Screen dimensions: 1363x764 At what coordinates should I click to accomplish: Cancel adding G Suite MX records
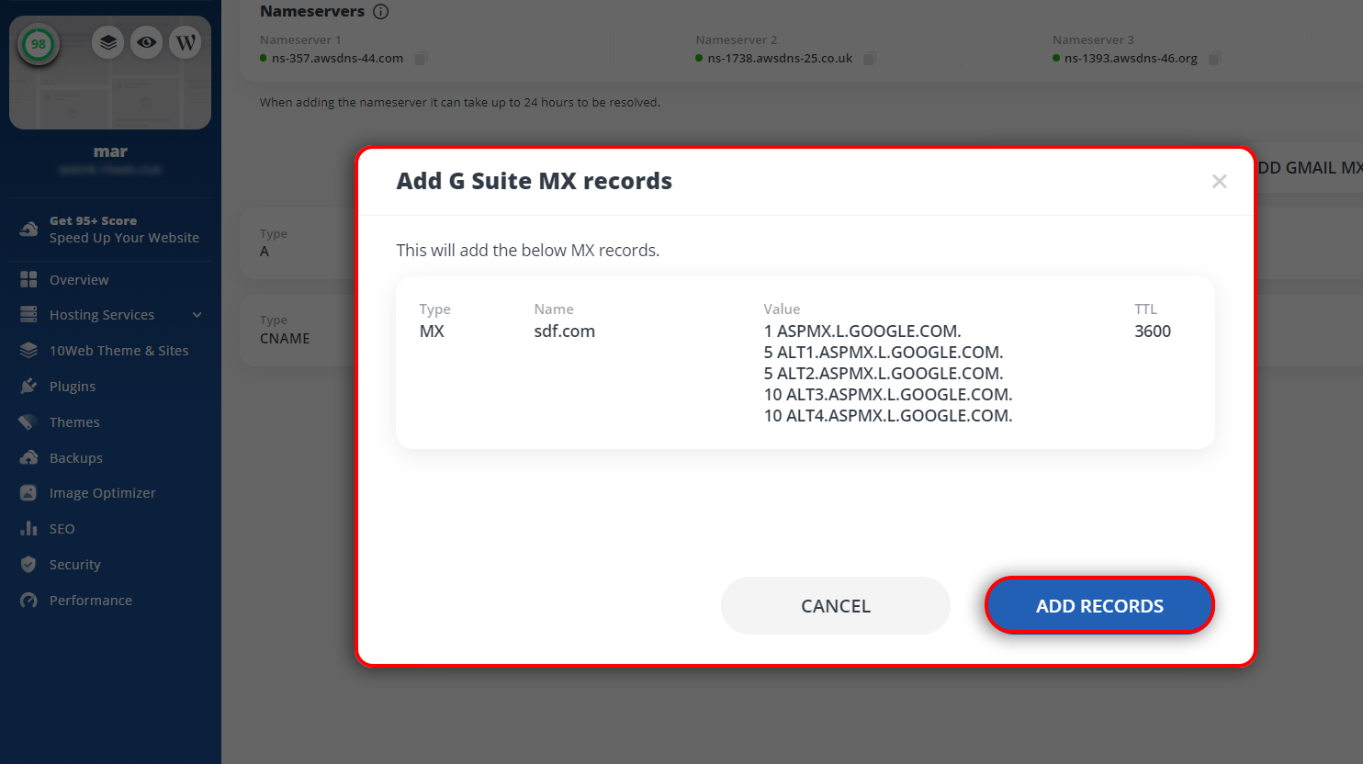coord(835,605)
